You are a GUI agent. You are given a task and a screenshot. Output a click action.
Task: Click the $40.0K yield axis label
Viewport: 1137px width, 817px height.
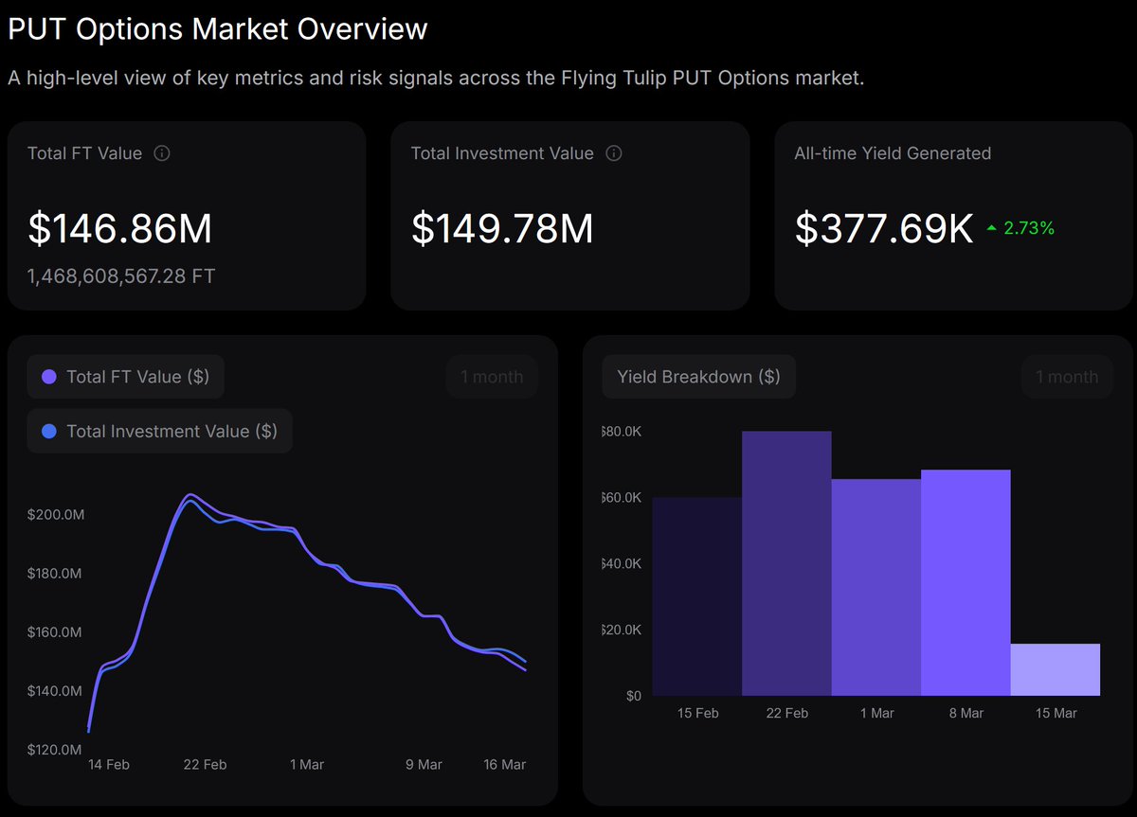621,564
